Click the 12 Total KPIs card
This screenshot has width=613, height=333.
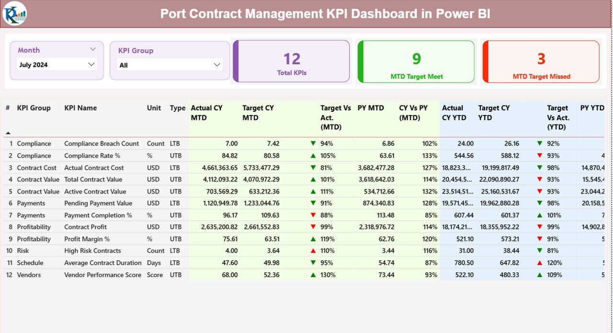coord(290,61)
